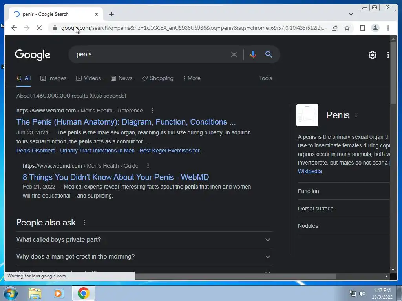402x301 pixels.
Task: Open Windows Media Player from taskbar
Action: tap(58, 294)
